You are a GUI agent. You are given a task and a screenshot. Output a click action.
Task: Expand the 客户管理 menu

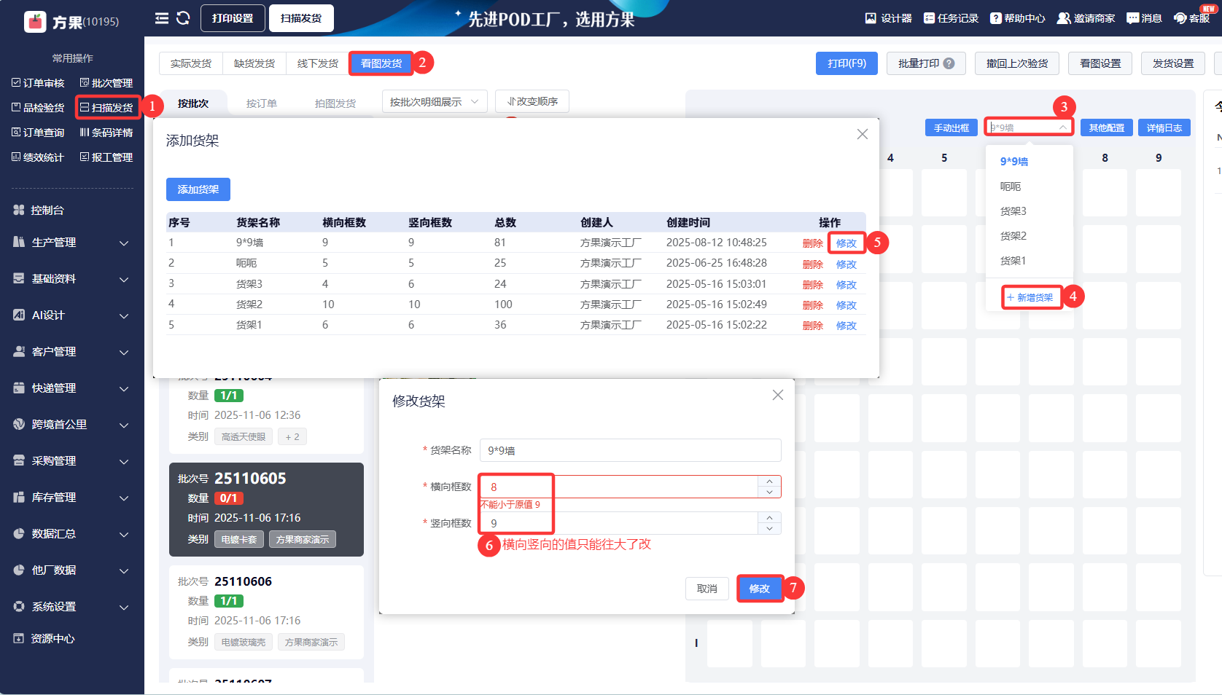[71, 352]
